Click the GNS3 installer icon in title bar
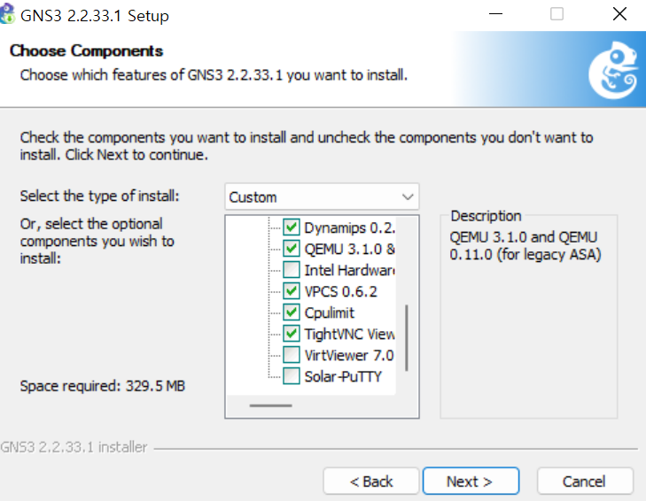The image size is (646, 501). coord(7,13)
